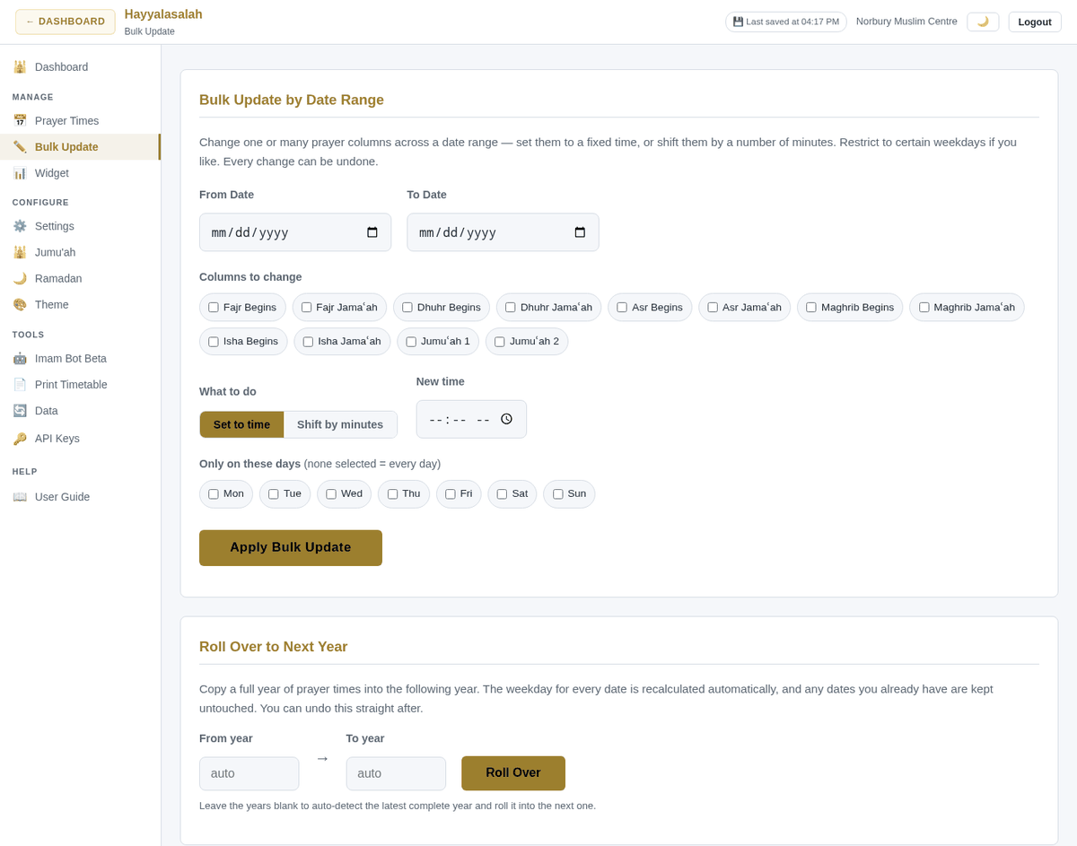The height and width of the screenshot is (846, 1077).
Task: Click the Dashboard mosque icon in sidebar
Action: pyautogui.click(x=20, y=66)
